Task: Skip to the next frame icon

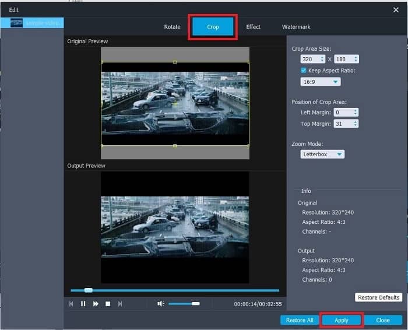Action: (119, 304)
